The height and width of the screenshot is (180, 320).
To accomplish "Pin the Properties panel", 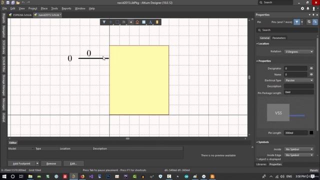I will click(x=313, y=14).
